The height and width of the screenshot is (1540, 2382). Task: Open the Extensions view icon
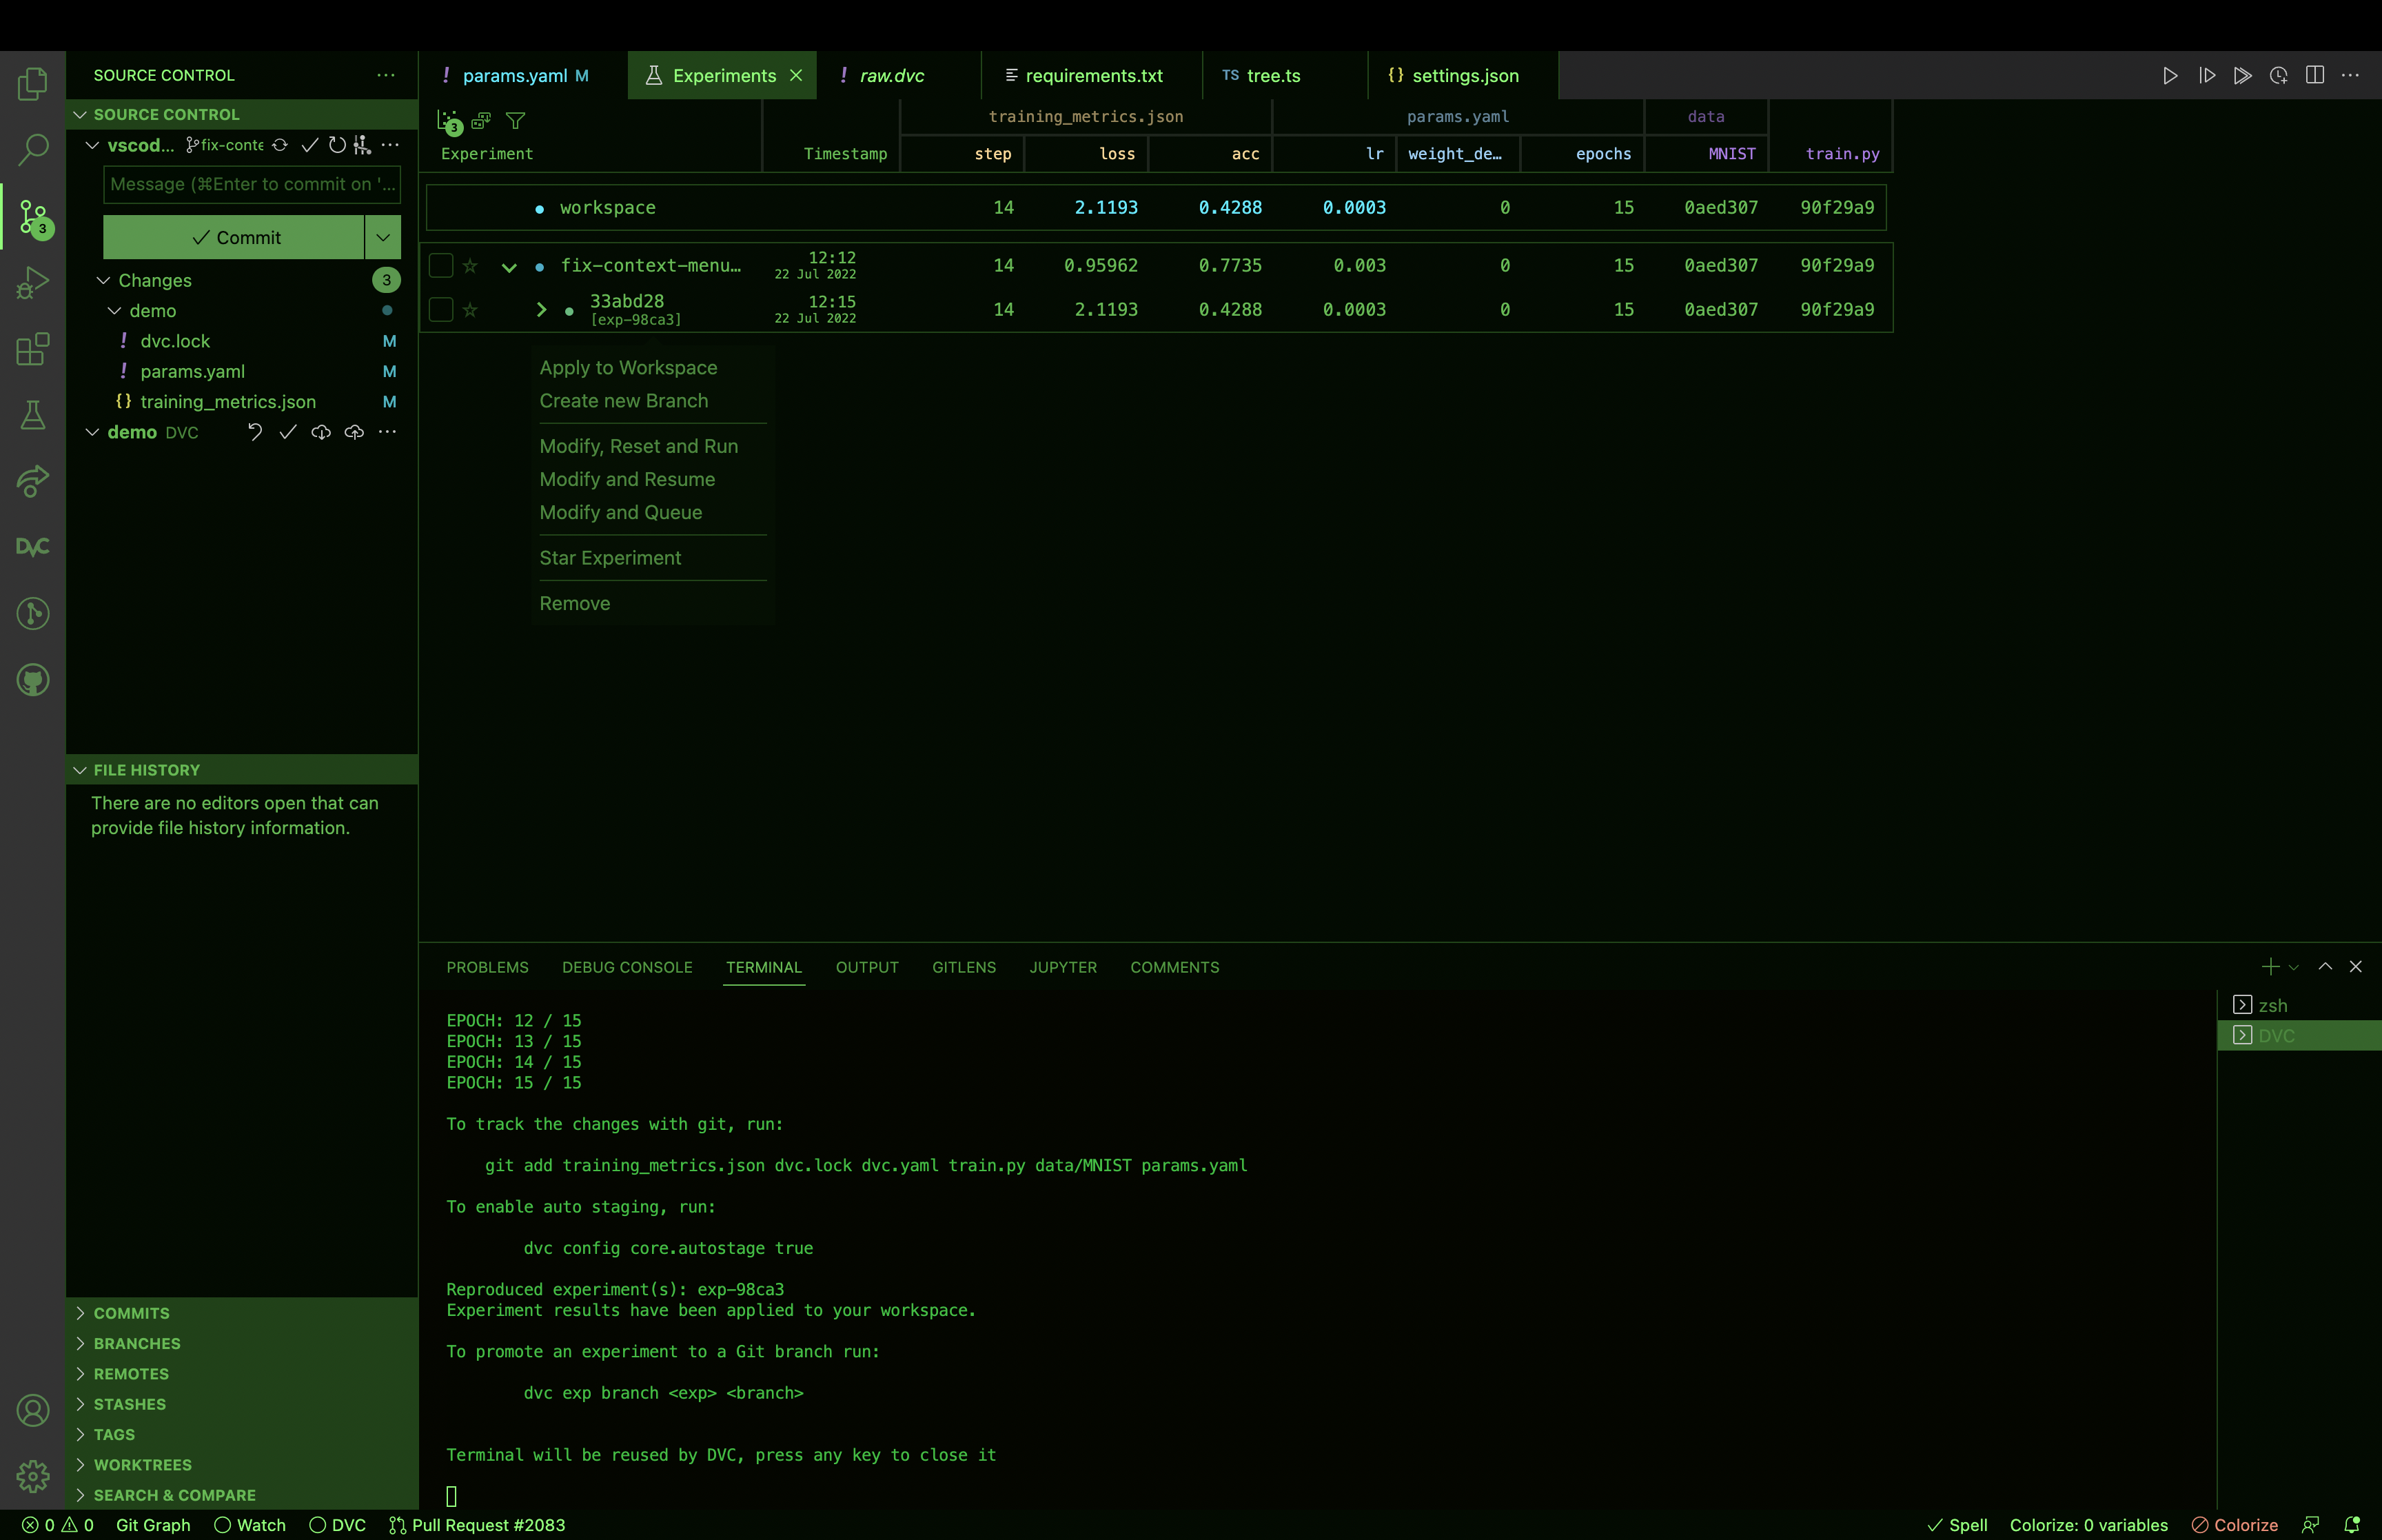(33, 349)
